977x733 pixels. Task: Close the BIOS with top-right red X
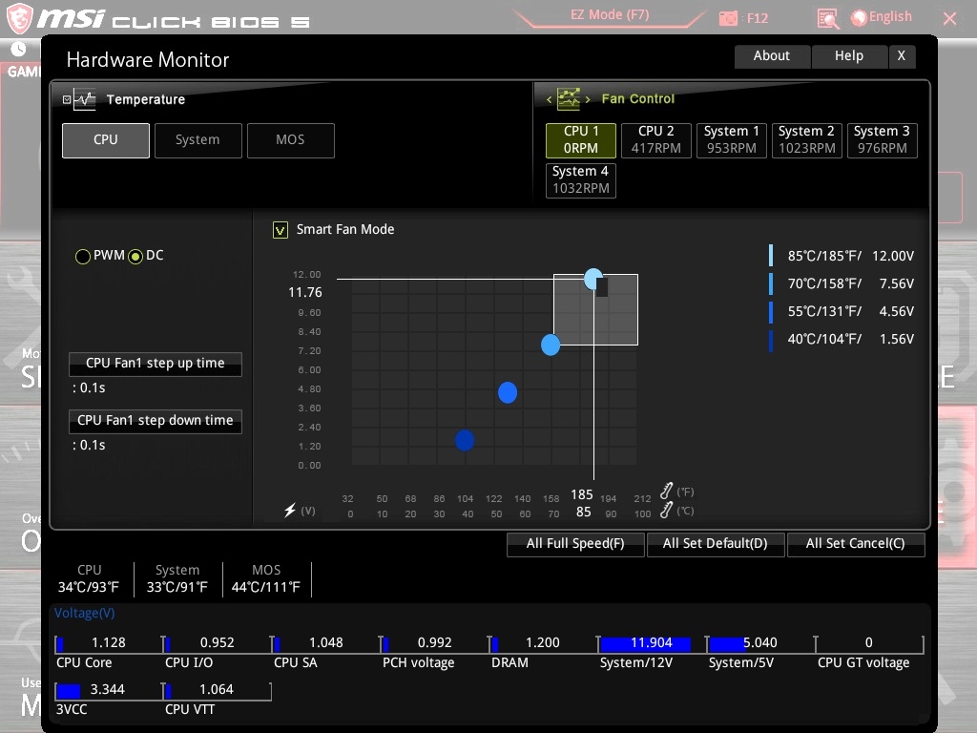(x=949, y=18)
